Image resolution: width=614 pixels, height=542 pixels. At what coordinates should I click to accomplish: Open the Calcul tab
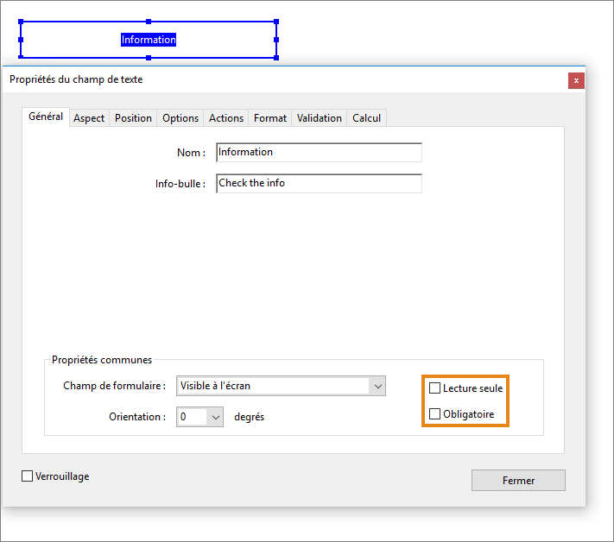click(367, 118)
